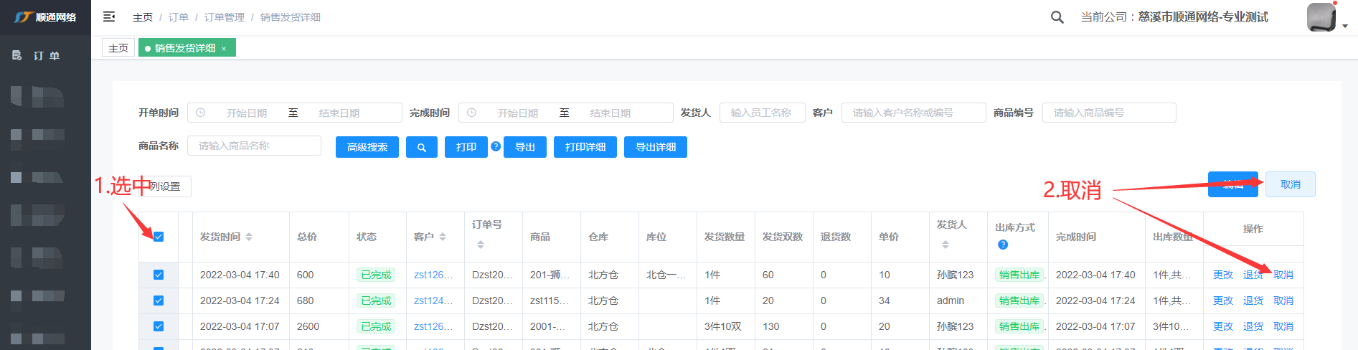Open the global search magnifier icon

click(1057, 17)
